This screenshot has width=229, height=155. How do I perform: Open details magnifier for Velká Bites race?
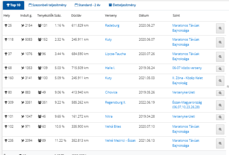point(220,129)
